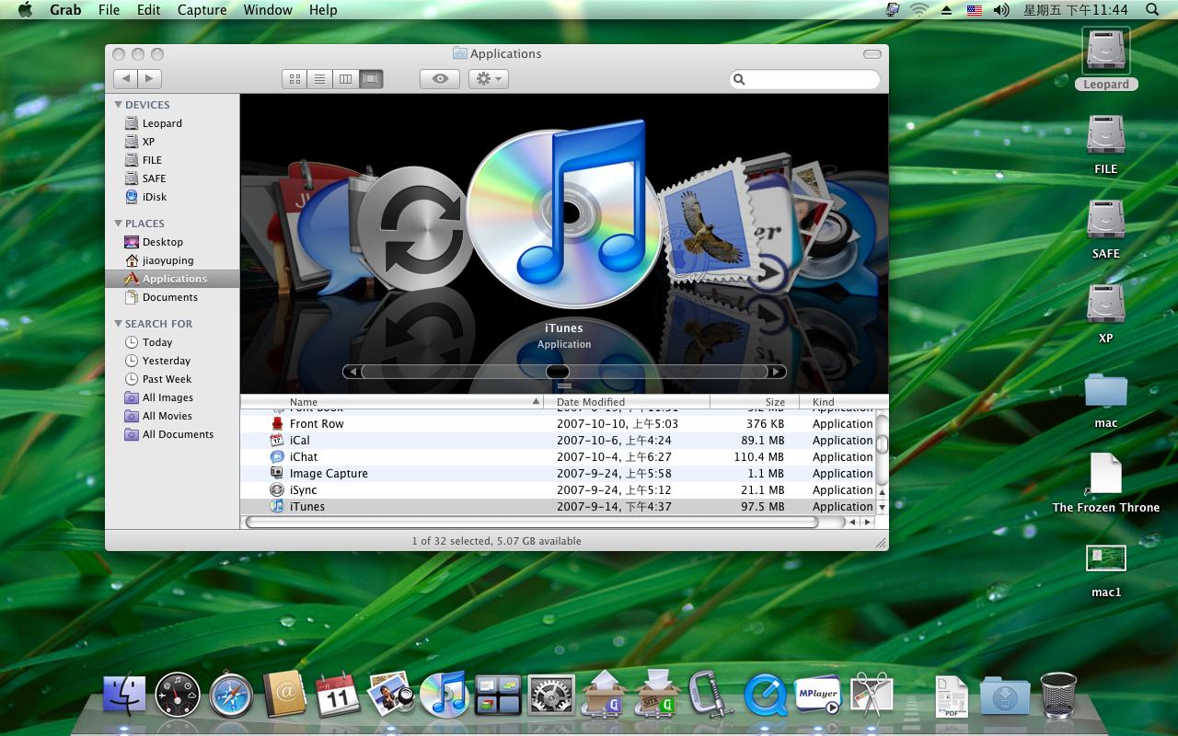Screen dimensions: 1178x736
Task: Go back in Finder window
Action: (x=126, y=79)
